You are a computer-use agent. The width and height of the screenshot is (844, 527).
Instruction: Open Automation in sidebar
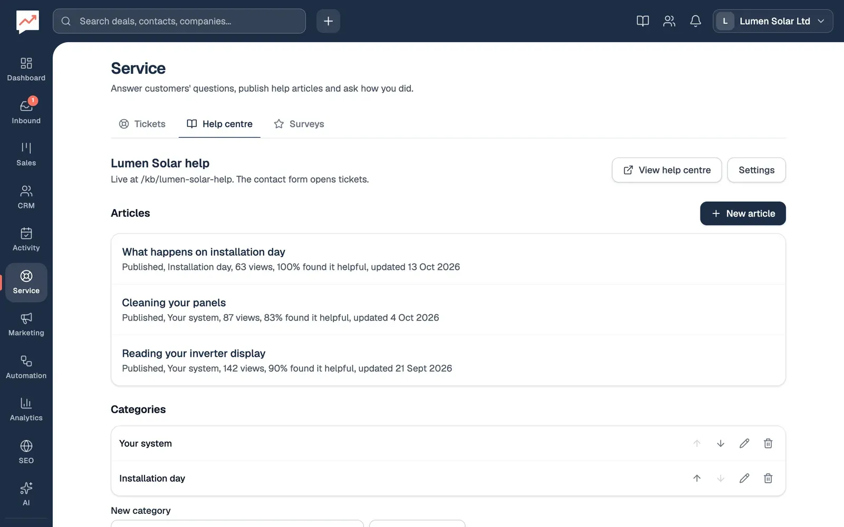pos(26,367)
